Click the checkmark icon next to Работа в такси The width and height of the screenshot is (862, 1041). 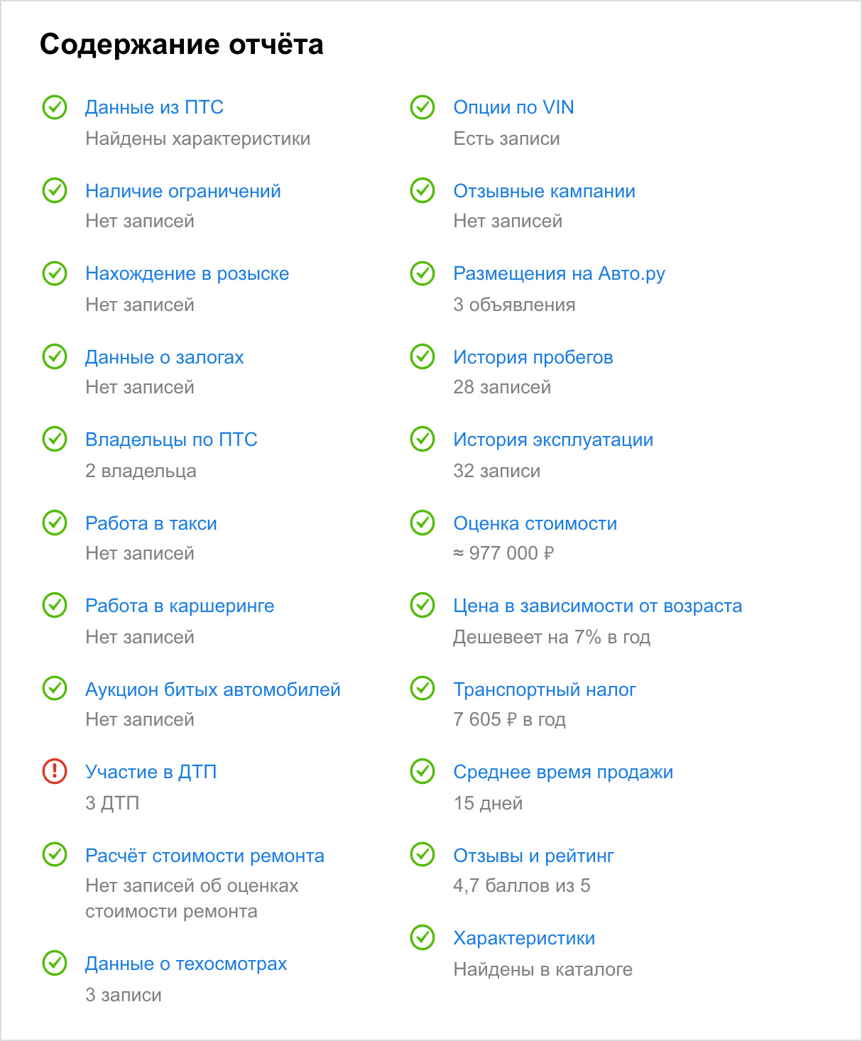(x=55, y=523)
